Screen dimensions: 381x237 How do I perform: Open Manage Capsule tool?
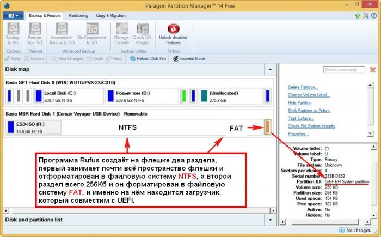(121, 34)
